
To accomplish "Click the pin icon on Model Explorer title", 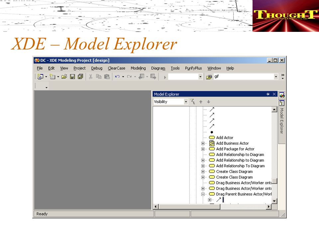I will pos(268,94).
